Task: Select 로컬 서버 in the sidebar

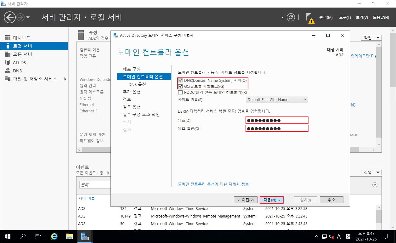Action: coord(34,46)
